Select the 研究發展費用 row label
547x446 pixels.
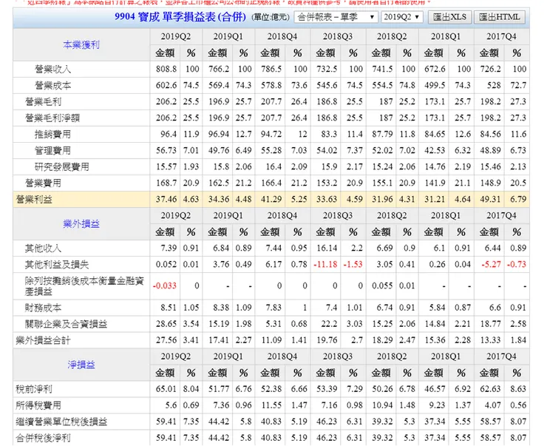coord(62,167)
